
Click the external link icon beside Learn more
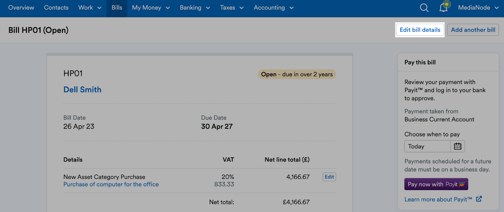pyautogui.click(x=479, y=199)
